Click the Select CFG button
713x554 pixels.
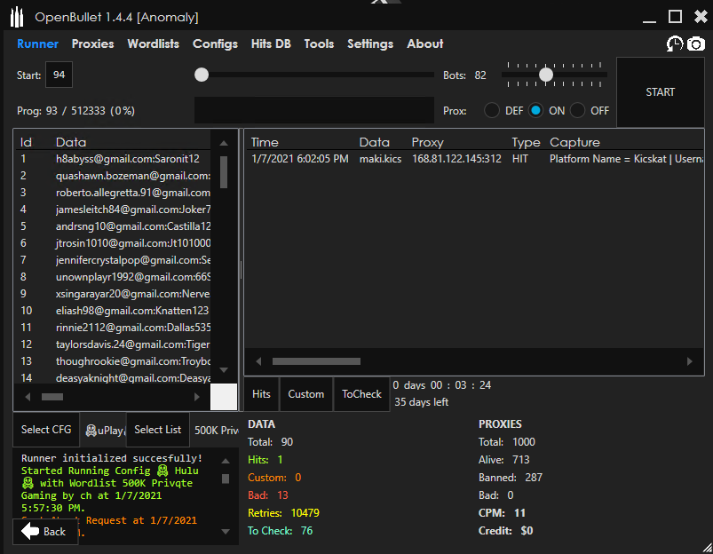pos(45,429)
